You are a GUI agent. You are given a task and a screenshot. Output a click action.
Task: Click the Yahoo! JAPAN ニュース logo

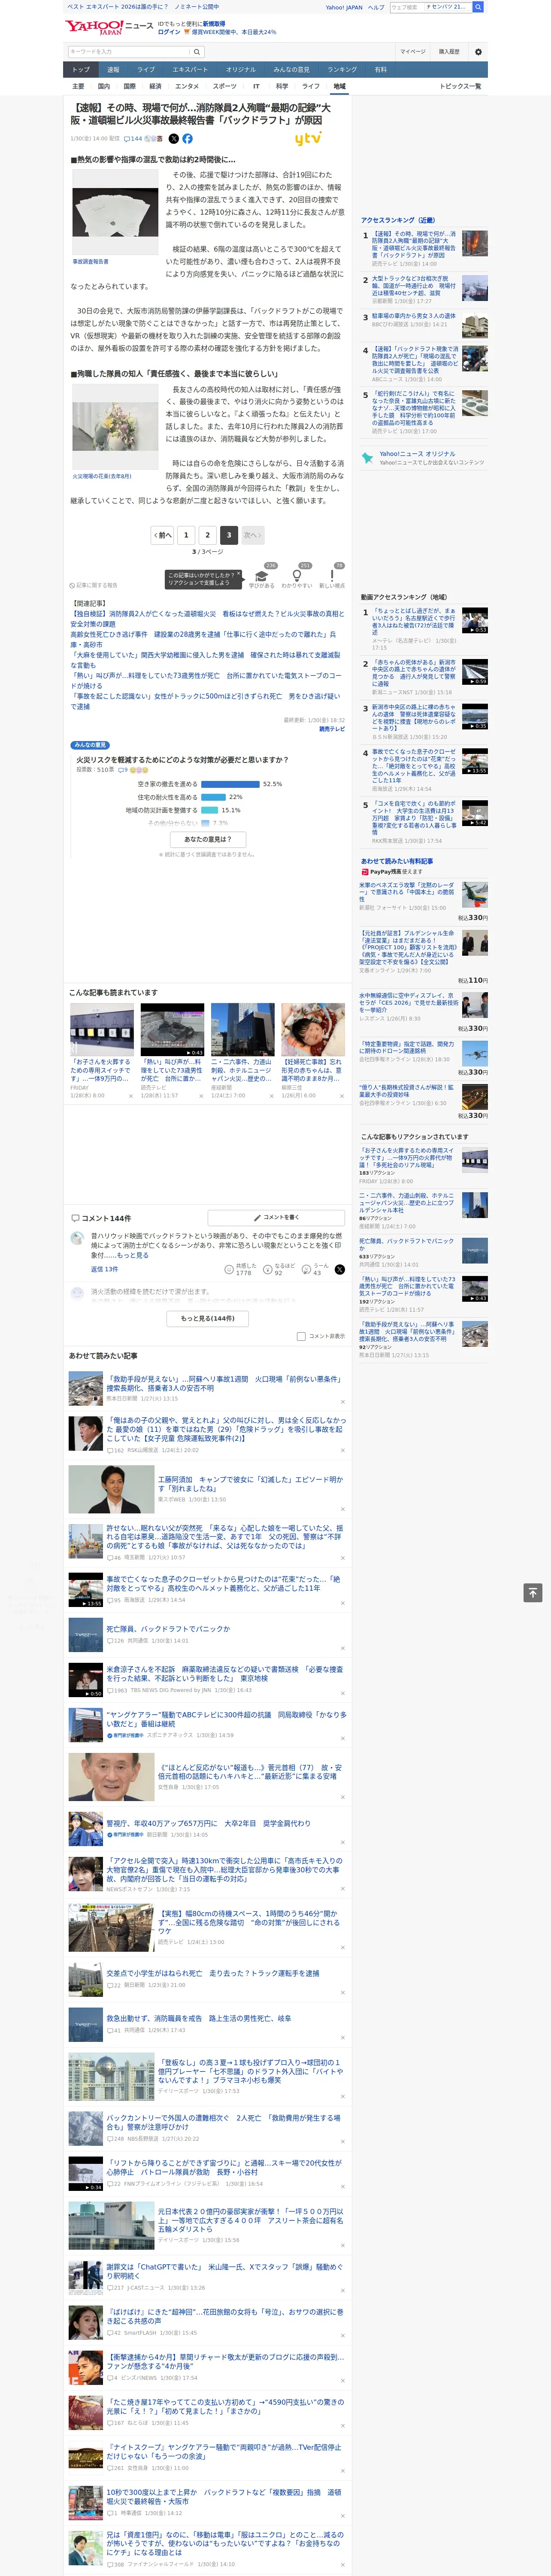click(x=109, y=27)
